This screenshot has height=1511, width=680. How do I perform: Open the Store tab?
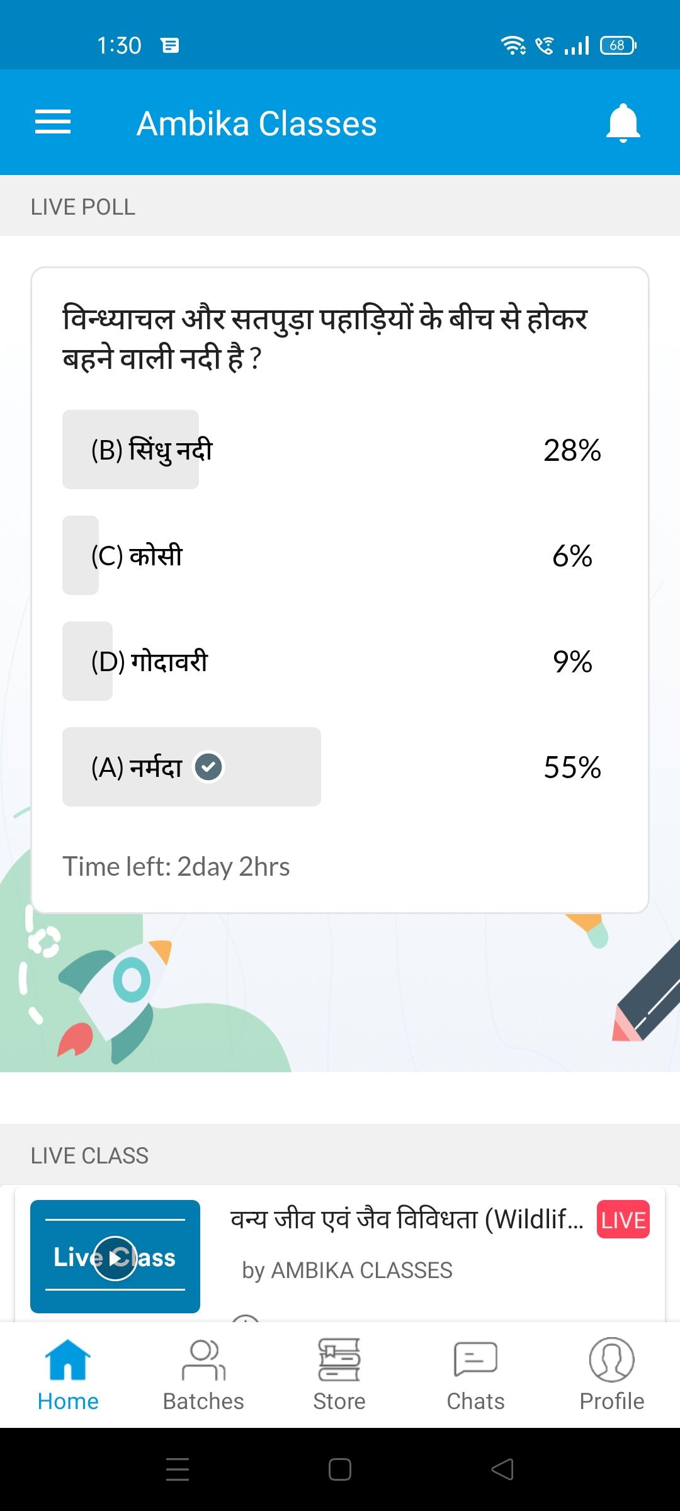coord(339,1375)
